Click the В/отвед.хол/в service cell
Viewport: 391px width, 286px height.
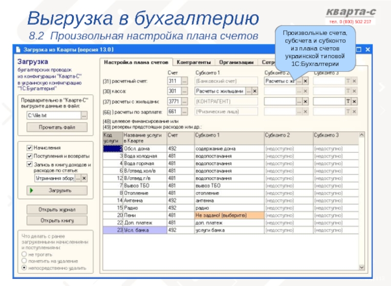click(x=145, y=171)
